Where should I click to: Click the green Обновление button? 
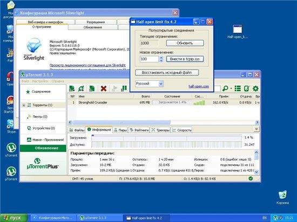click(x=43, y=148)
